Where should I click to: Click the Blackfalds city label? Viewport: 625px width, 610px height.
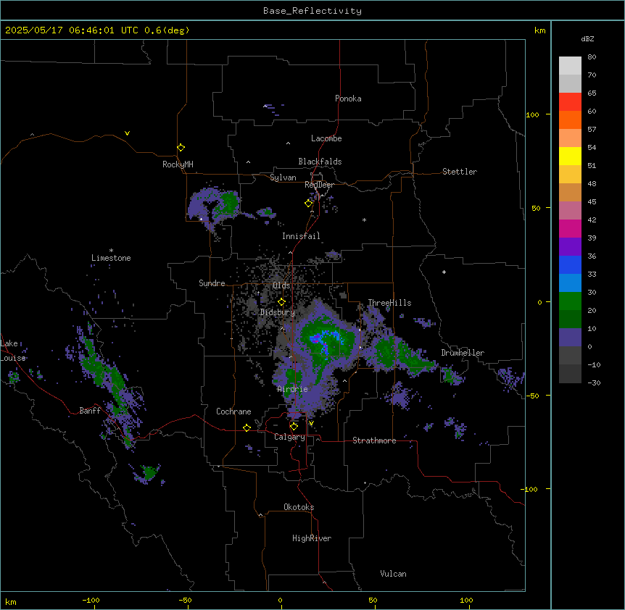(x=320, y=162)
